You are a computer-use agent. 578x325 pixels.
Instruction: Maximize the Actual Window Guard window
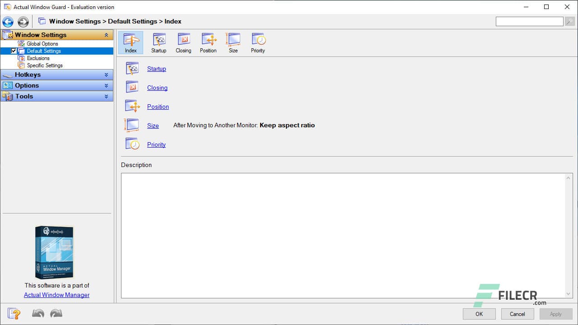coord(546,7)
